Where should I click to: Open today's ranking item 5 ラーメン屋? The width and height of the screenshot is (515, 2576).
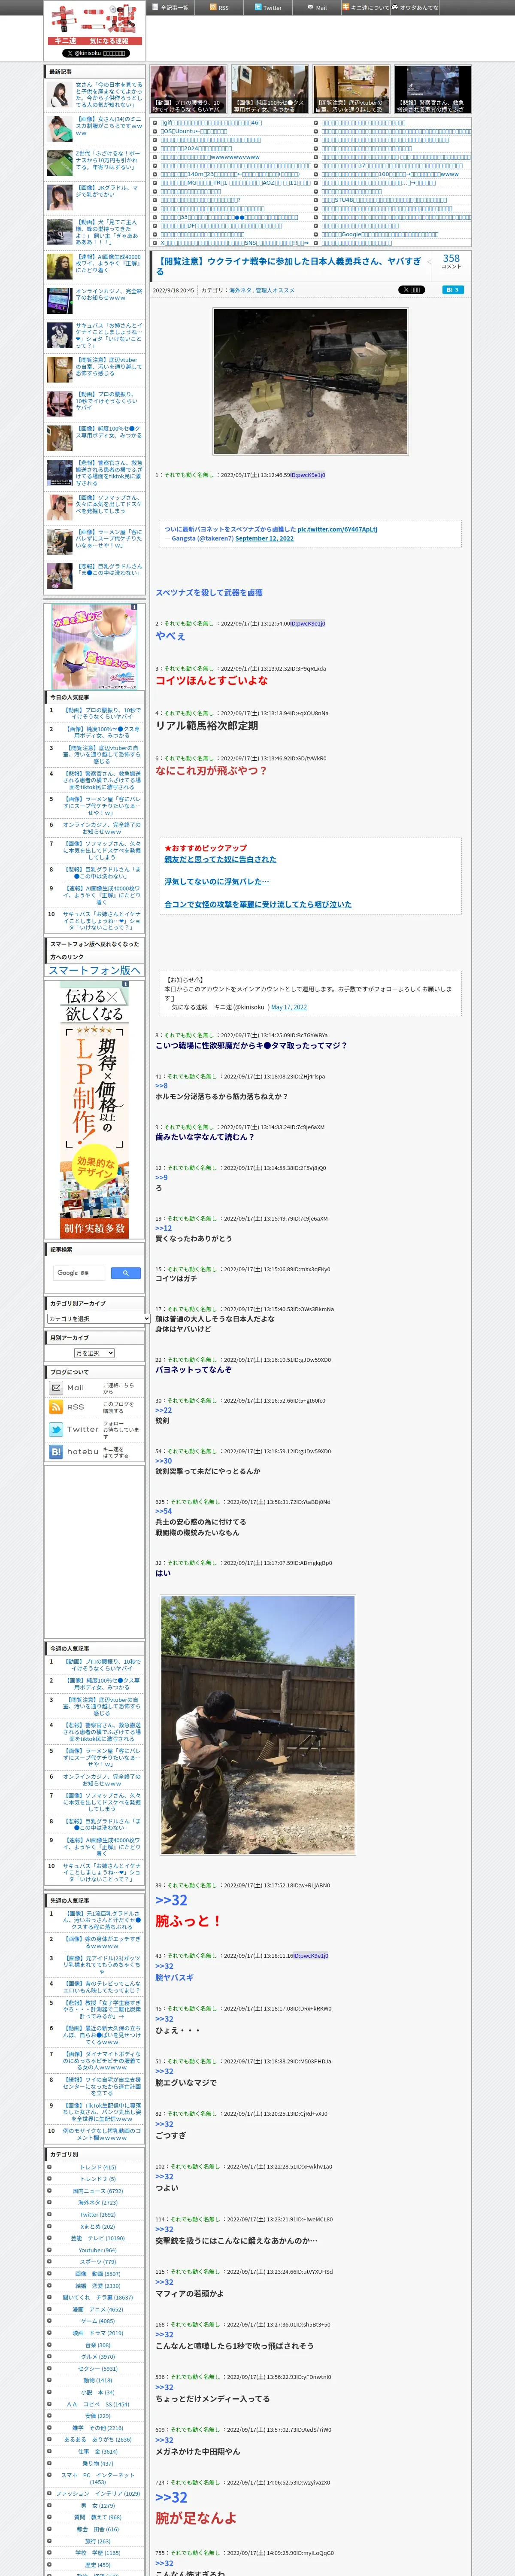[102, 806]
